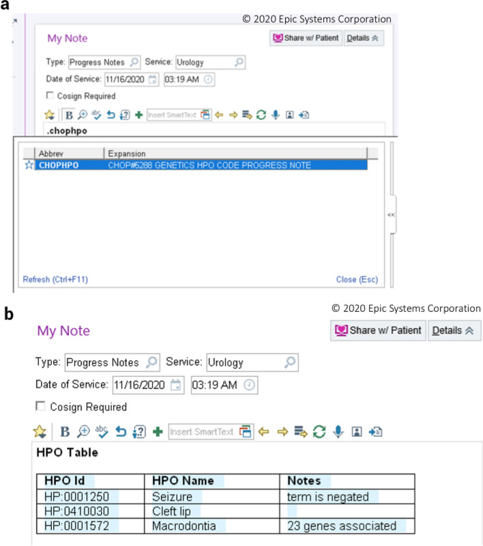Click the favorites star icon above HPO Table
The height and width of the screenshot is (546, 483).
(x=41, y=431)
